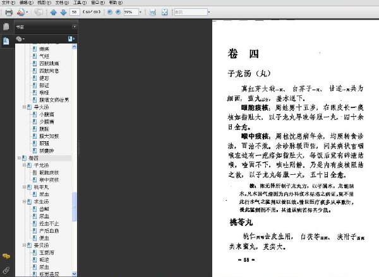The image size is (379, 277).
Task: Select the 气短 bookmark
Action: [44, 56]
